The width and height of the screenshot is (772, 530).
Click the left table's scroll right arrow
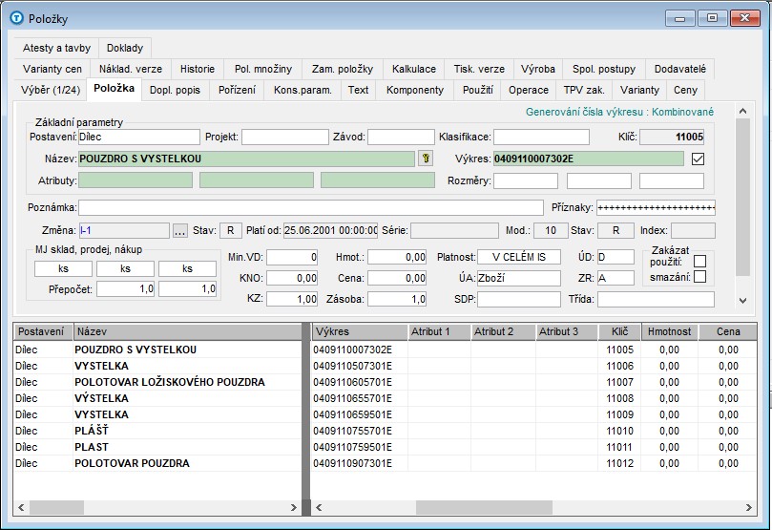click(x=294, y=507)
